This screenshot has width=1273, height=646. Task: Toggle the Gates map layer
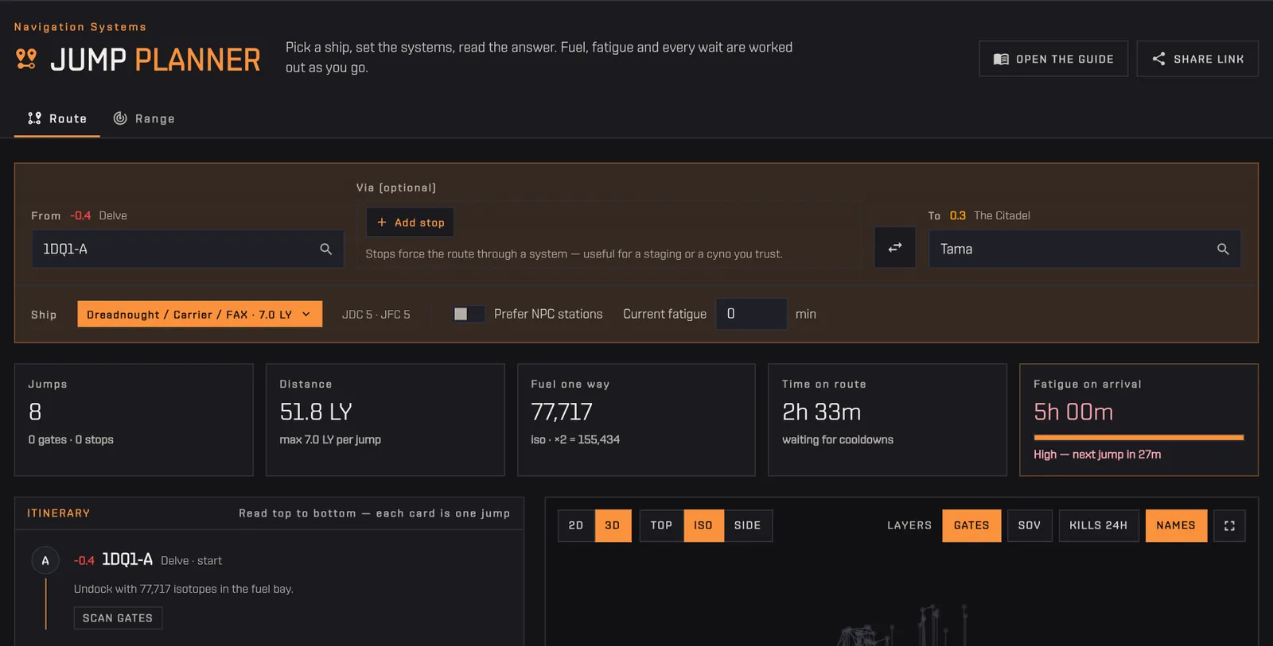[x=971, y=525]
